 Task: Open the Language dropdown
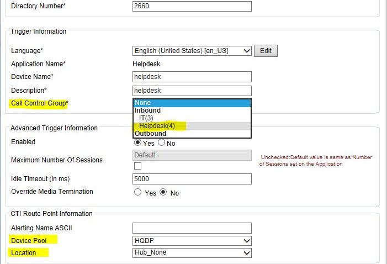(192, 51)
